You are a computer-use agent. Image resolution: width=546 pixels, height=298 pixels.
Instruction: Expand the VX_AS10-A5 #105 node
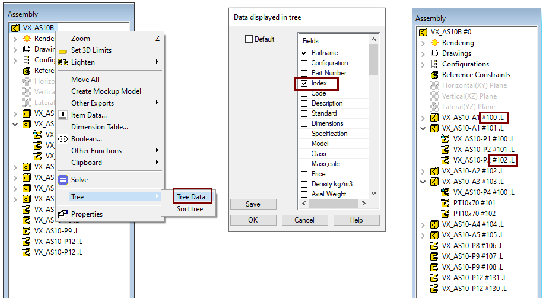tap(423, 234)
